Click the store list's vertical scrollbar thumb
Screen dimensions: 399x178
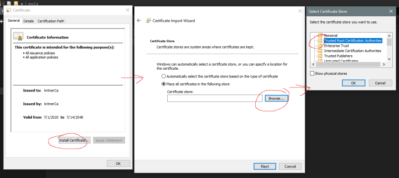[389, 42]
